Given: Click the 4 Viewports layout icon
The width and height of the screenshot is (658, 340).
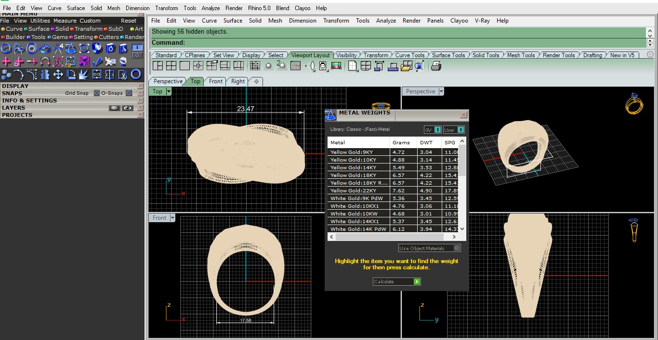Looking at the screenshot, I should 171,66.
